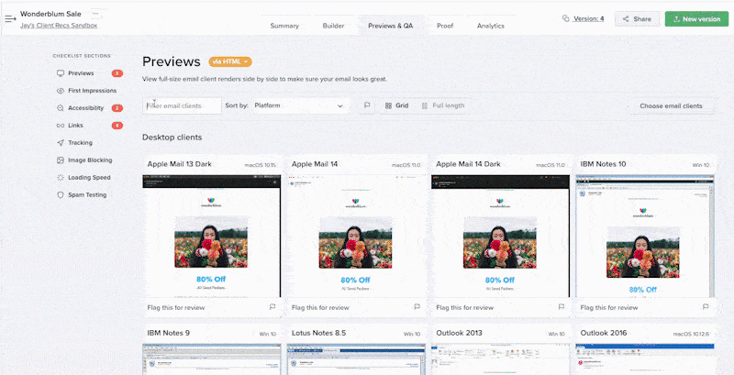Click the Tracking arrow icon
Screen dimensions: 734x375
pyautogui.click(x=61, y=143)
